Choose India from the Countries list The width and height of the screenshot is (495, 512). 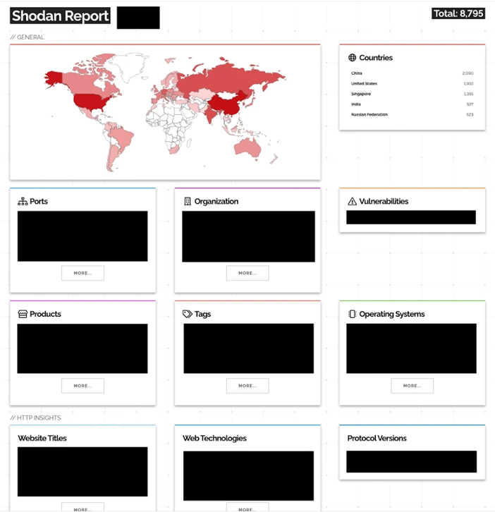pyautogui.click(x=356, y=104)
